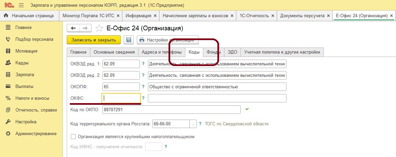Open help for ОКВЭД ред. 2
Image resolution: width=396 pixels, height=157 pixels.
pos(143,75)
